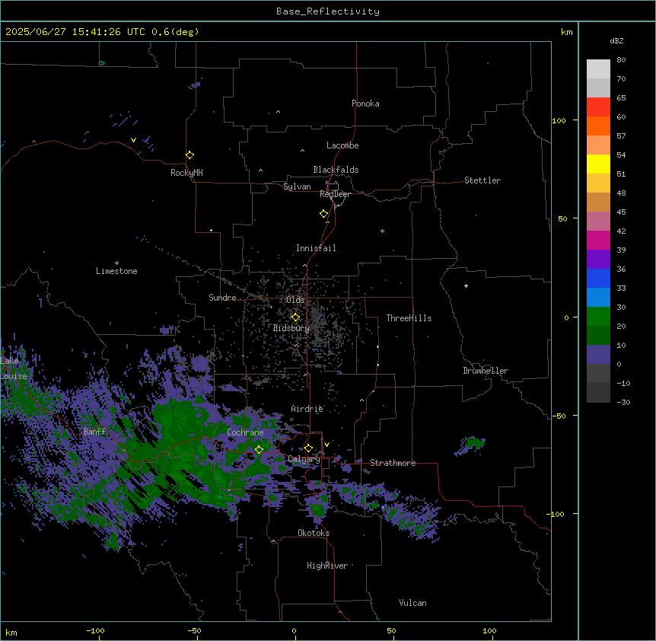
Task: Click the 80 value in dBZ legend
Action: pos(621,60)
